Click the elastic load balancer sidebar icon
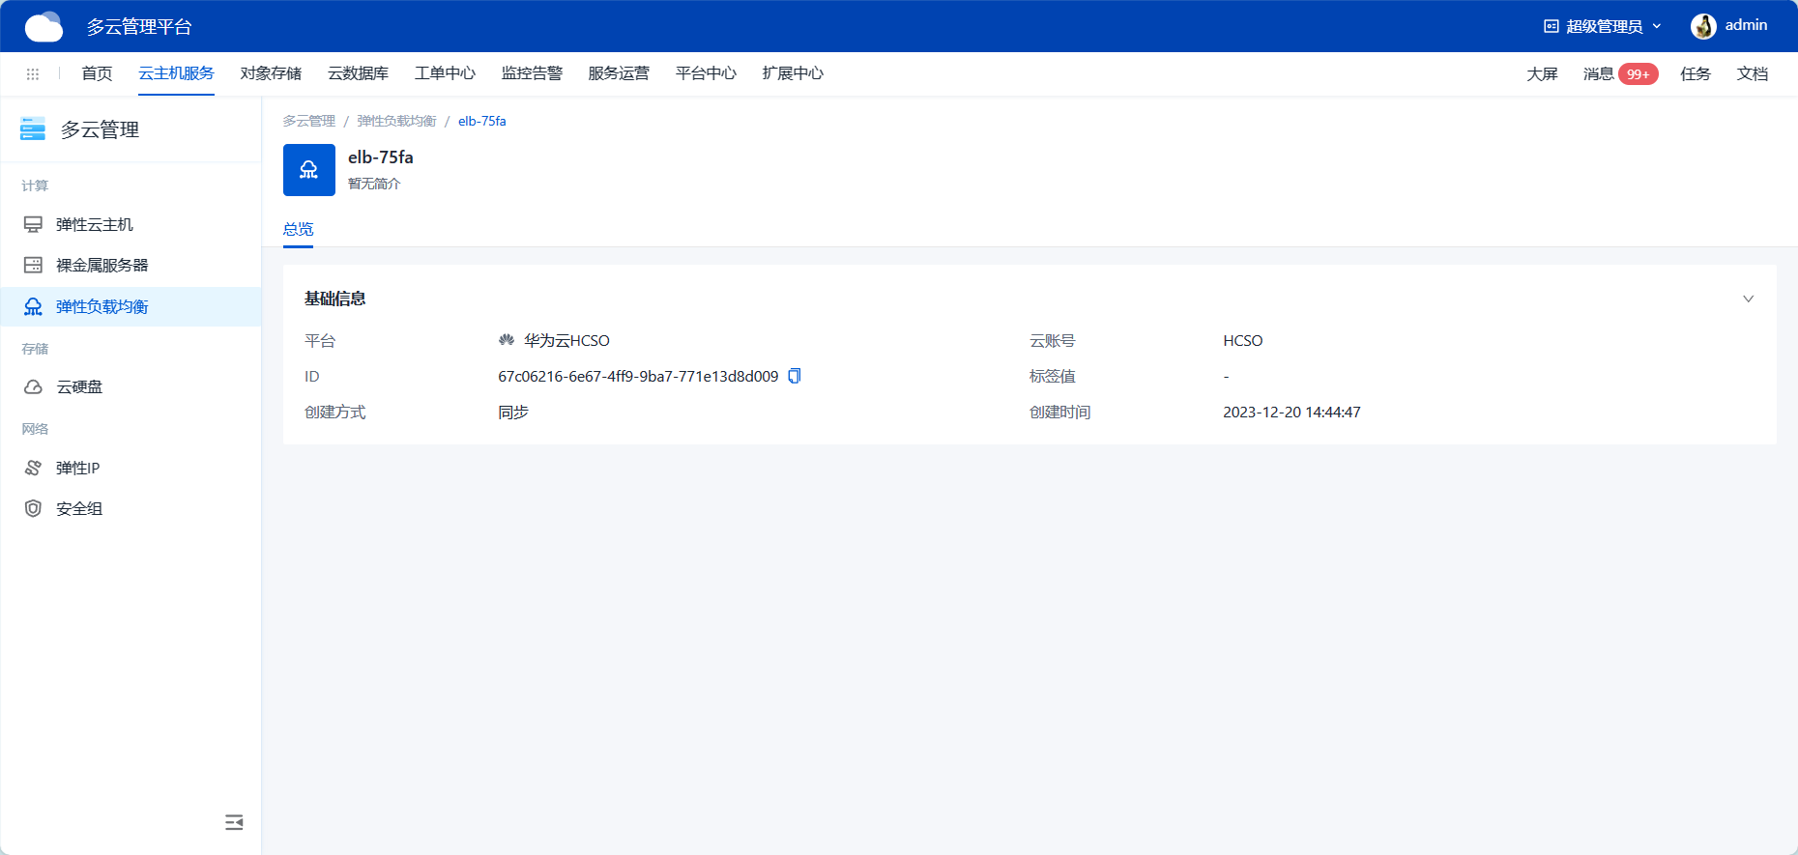Viewport: 1798px width, 855px height. pyautogui.click(x=33, y=306)
